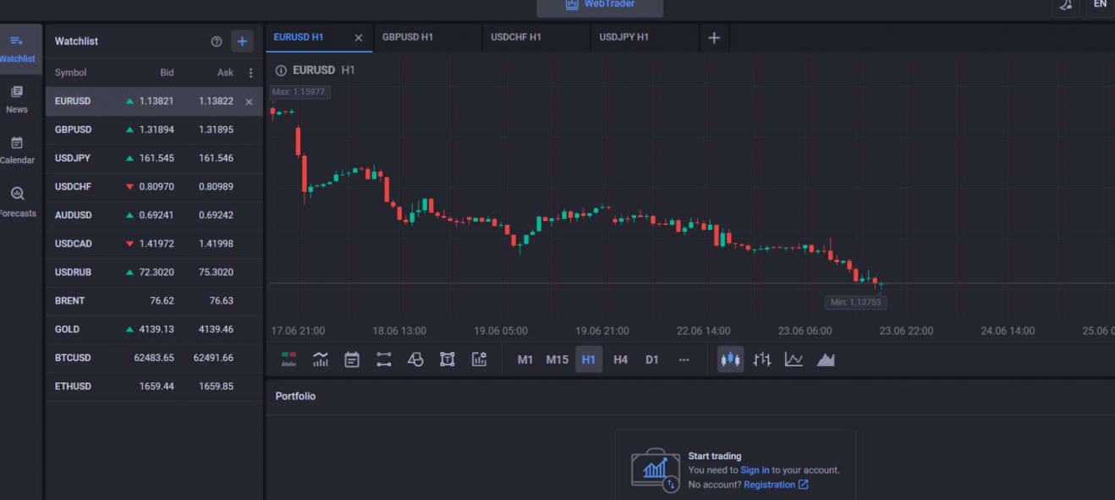Viewport: 1115px width, 500px height.
Task: Open the Forecasts sidebar panel
Action: coord(17,202)
